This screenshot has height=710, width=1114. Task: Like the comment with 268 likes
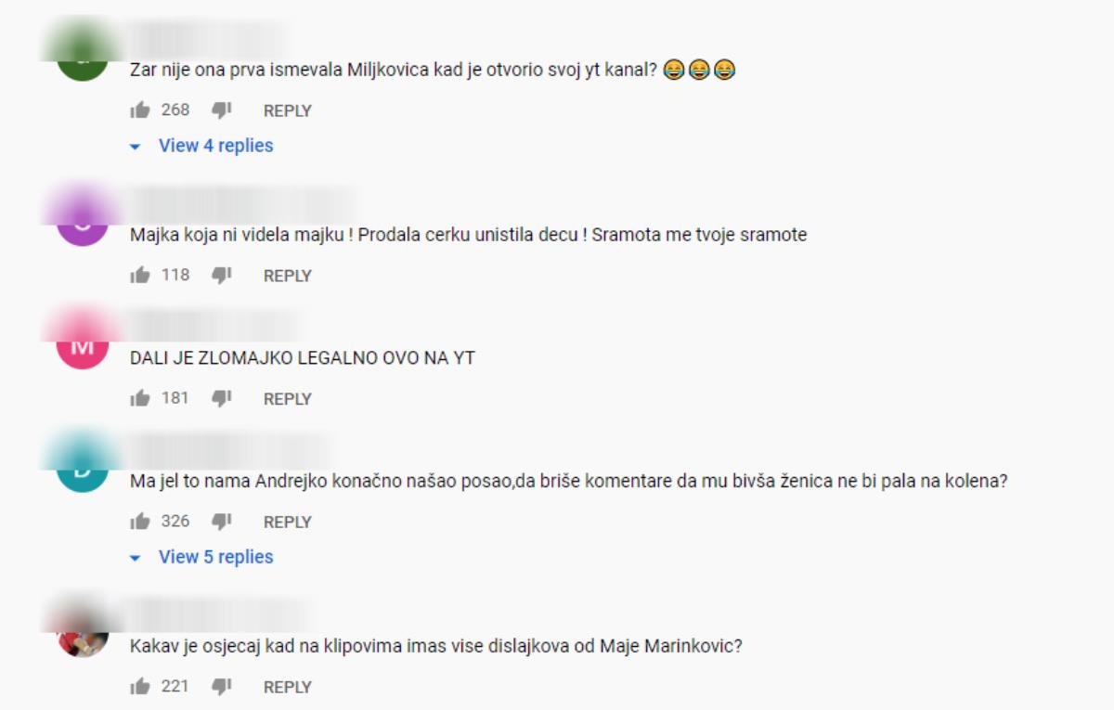[x=140, y=110]
